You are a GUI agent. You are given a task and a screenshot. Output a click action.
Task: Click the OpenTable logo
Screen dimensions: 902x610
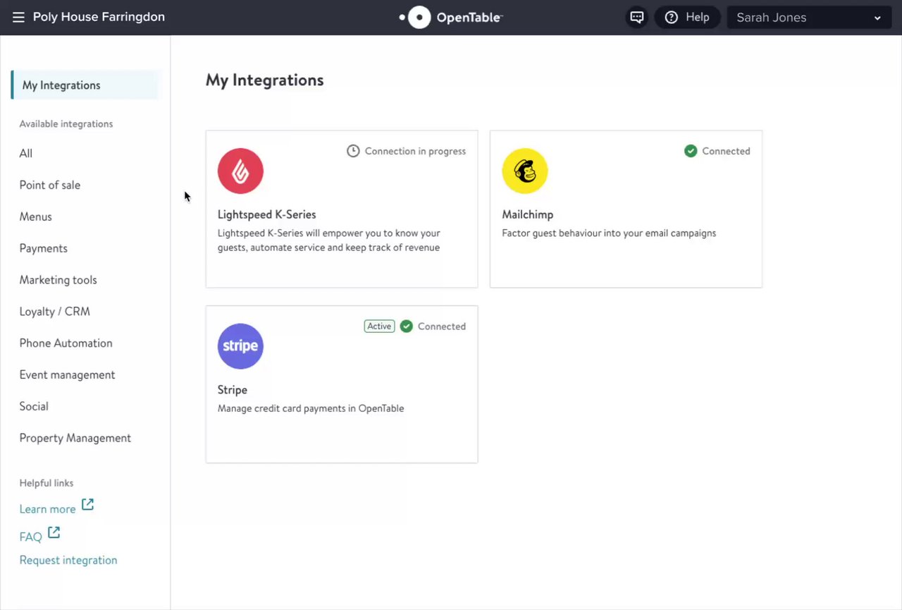(x=451, y=18)
